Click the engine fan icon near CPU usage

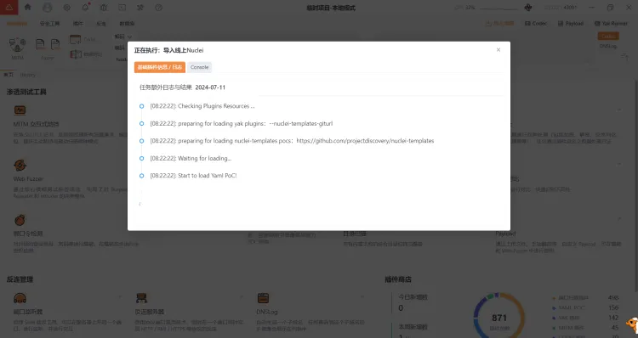[x=528, y=8]
